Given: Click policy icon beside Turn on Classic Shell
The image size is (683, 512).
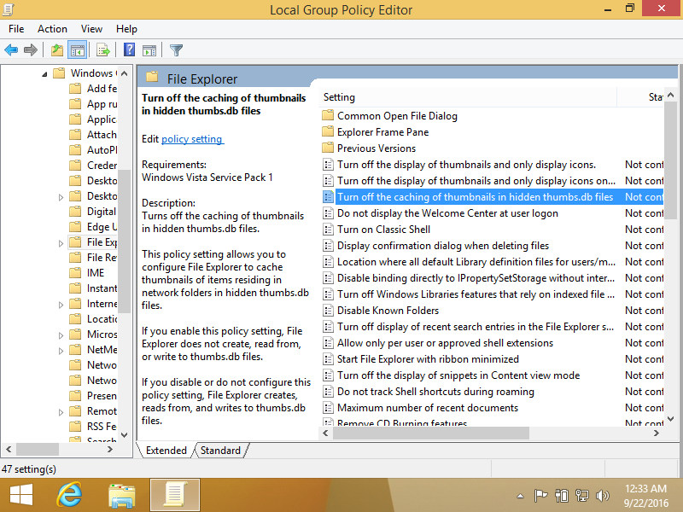Looking at the screenshot, I should click(328, 230).
